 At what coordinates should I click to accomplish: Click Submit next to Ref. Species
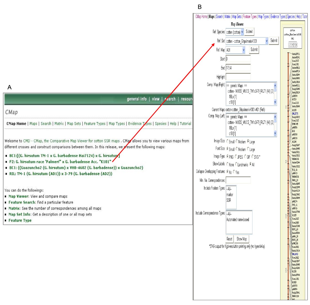(249, 32)
